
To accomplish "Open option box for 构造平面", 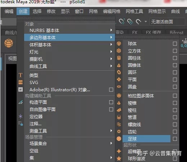I will [x=111, y=102].
